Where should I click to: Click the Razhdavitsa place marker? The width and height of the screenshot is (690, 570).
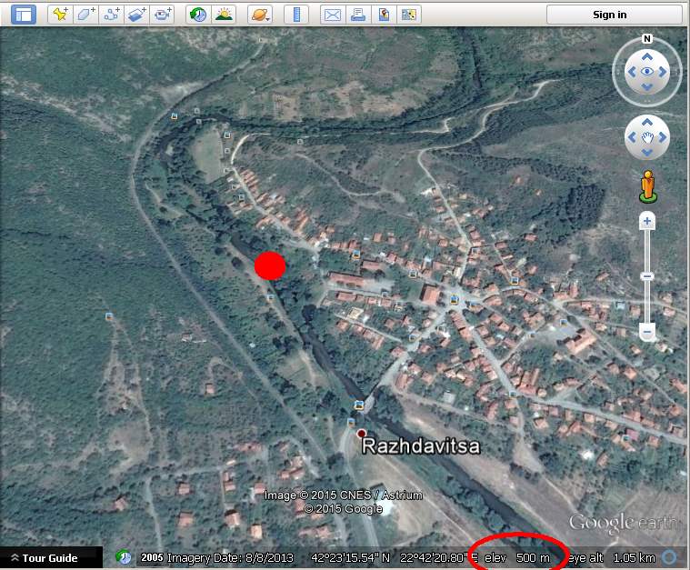pyautogui.click(x=362, y=434)
